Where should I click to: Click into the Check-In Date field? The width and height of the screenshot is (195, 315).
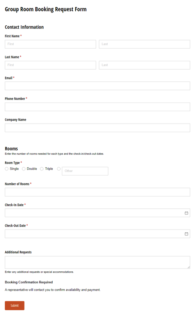[x=97, y=213]
